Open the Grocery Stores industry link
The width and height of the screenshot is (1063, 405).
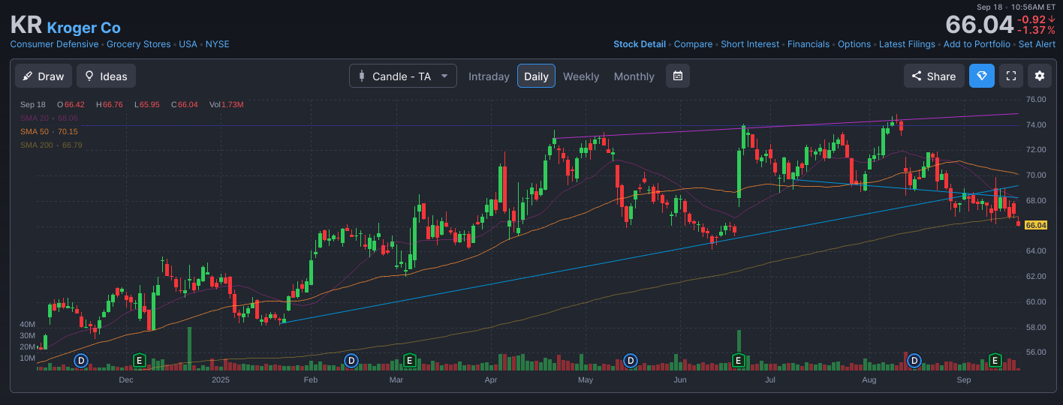tap(138, 44)
